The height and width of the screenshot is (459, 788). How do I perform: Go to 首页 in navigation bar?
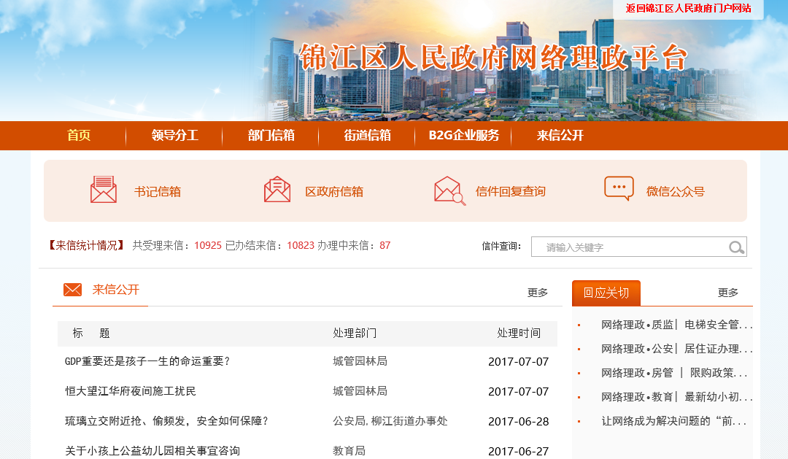pyautogui.click(x=79, y=135)
